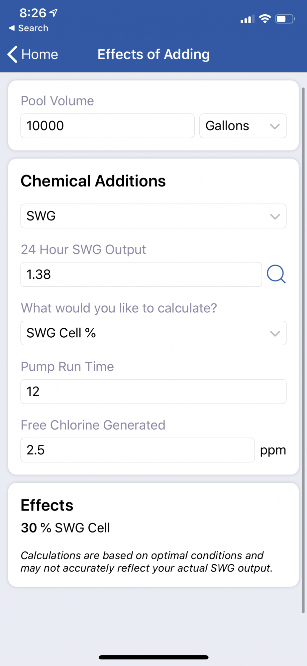Edit the Pool Volume field showing 10000
This screenshot has height=666, width=307.
[x=107, y=126]
